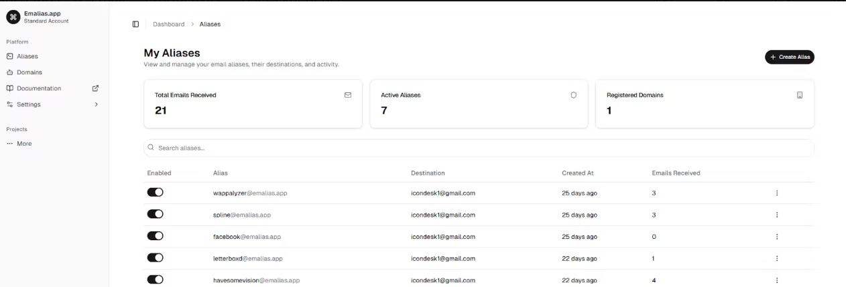Click havesomevision@emalias.app alias text
The width and height of the screenshot is (846, 287).
(256, 280)
